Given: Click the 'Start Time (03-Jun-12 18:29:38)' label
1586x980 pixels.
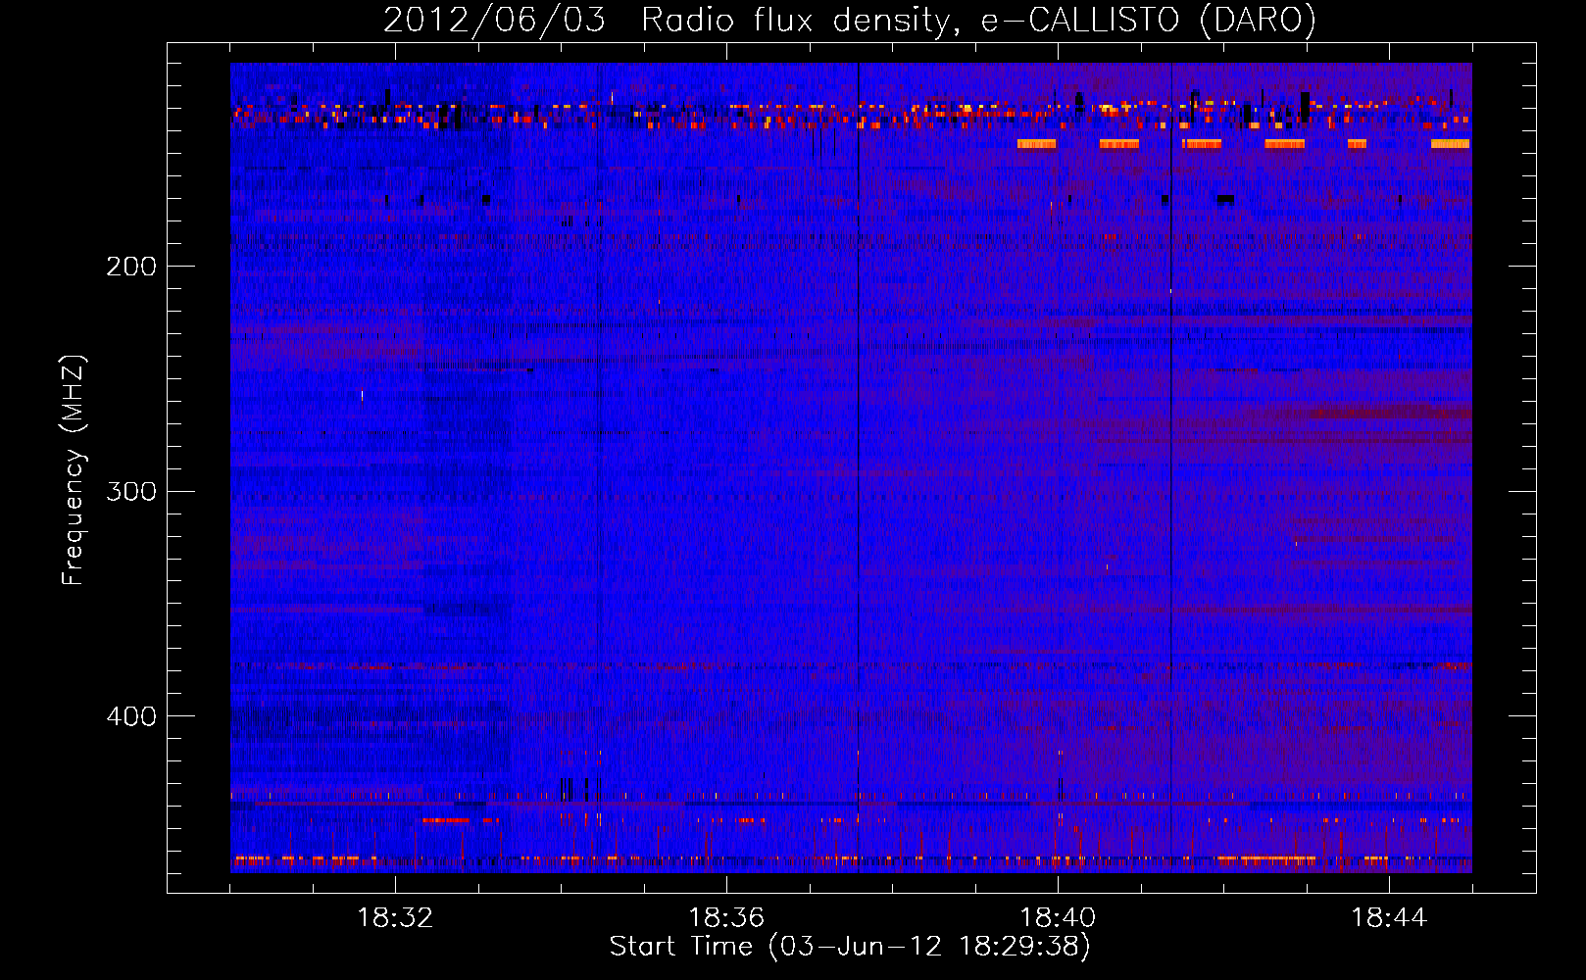Looking at the screenshot, I should point(850,947).
